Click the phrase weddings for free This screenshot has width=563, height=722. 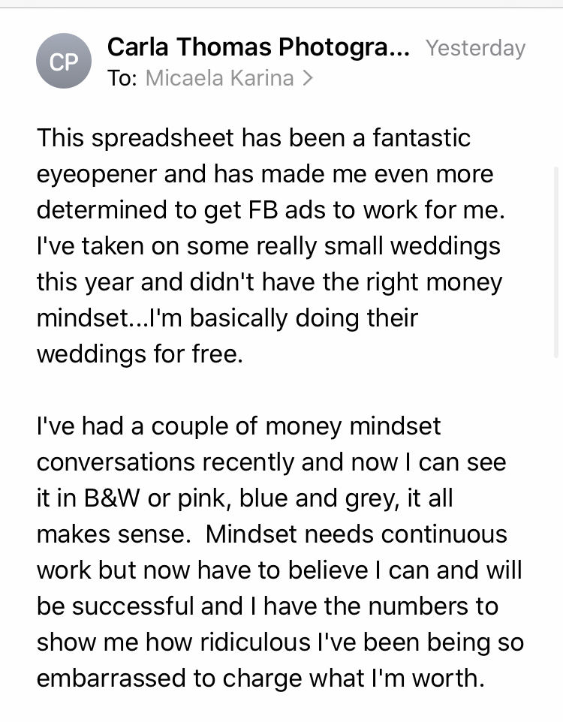pyautogui.click(x=140, y=354)
